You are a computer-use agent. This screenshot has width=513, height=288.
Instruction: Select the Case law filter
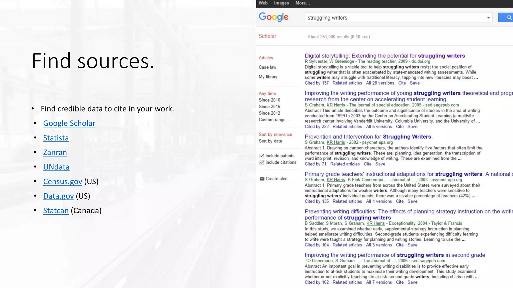point(268,67)
